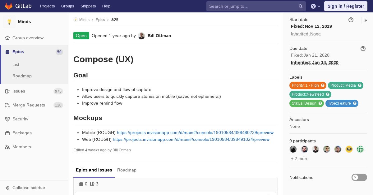Click help icon on Product::Media label

coord(360,85)
